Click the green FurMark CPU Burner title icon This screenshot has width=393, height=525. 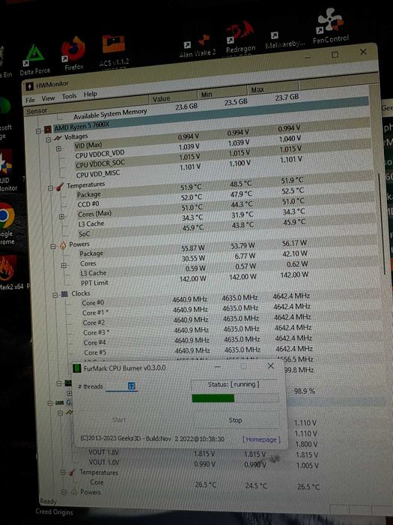[77, 368]
